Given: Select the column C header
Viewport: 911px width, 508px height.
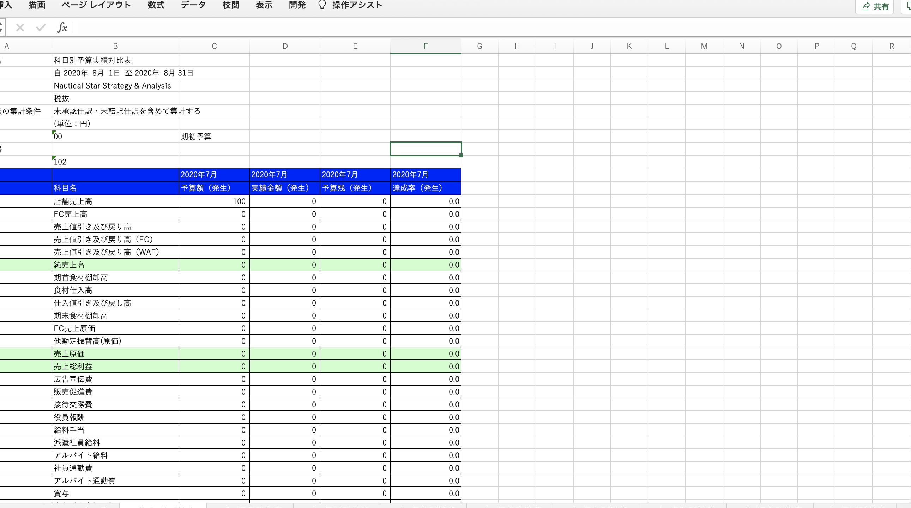Looking at the screenshot, I should [214, 46].
